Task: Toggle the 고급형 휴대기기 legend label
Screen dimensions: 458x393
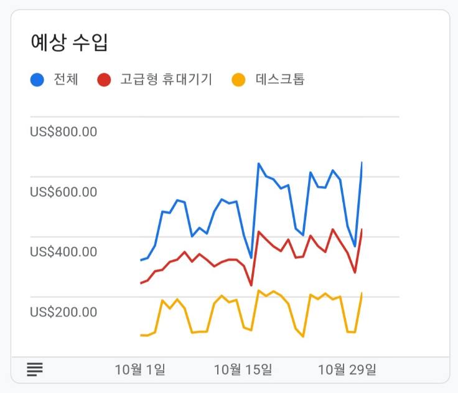Action: point(166,80)
